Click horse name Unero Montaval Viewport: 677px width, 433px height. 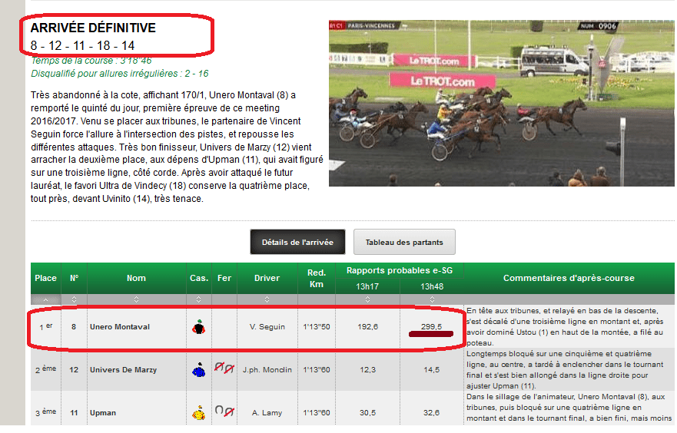pos(119,327)
